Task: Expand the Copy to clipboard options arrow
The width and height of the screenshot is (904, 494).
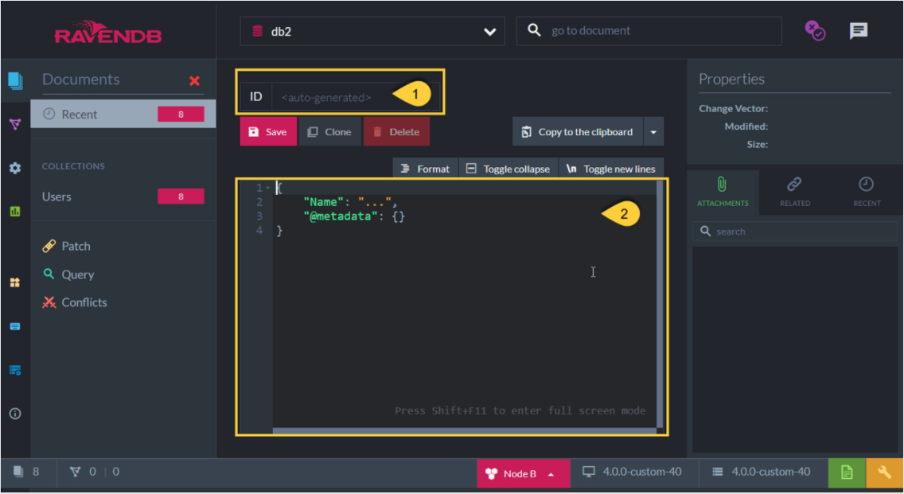Action: point(653,131)
